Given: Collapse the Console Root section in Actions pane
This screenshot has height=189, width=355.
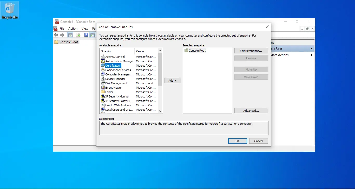Looking at the screenshot, I should (311, 49).
